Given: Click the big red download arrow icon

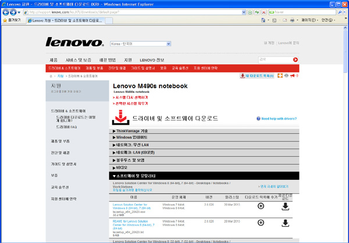Looking at the screenshot, I should point(120,117).
